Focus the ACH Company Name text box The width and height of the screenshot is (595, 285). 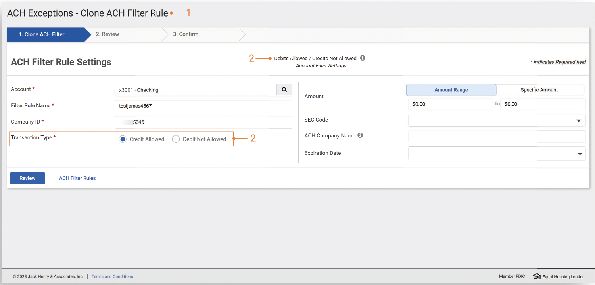coord(497,137)
